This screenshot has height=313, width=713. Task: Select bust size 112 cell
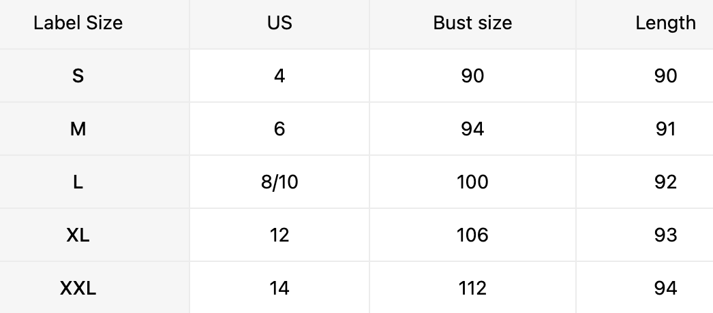[x=472, y=288]
